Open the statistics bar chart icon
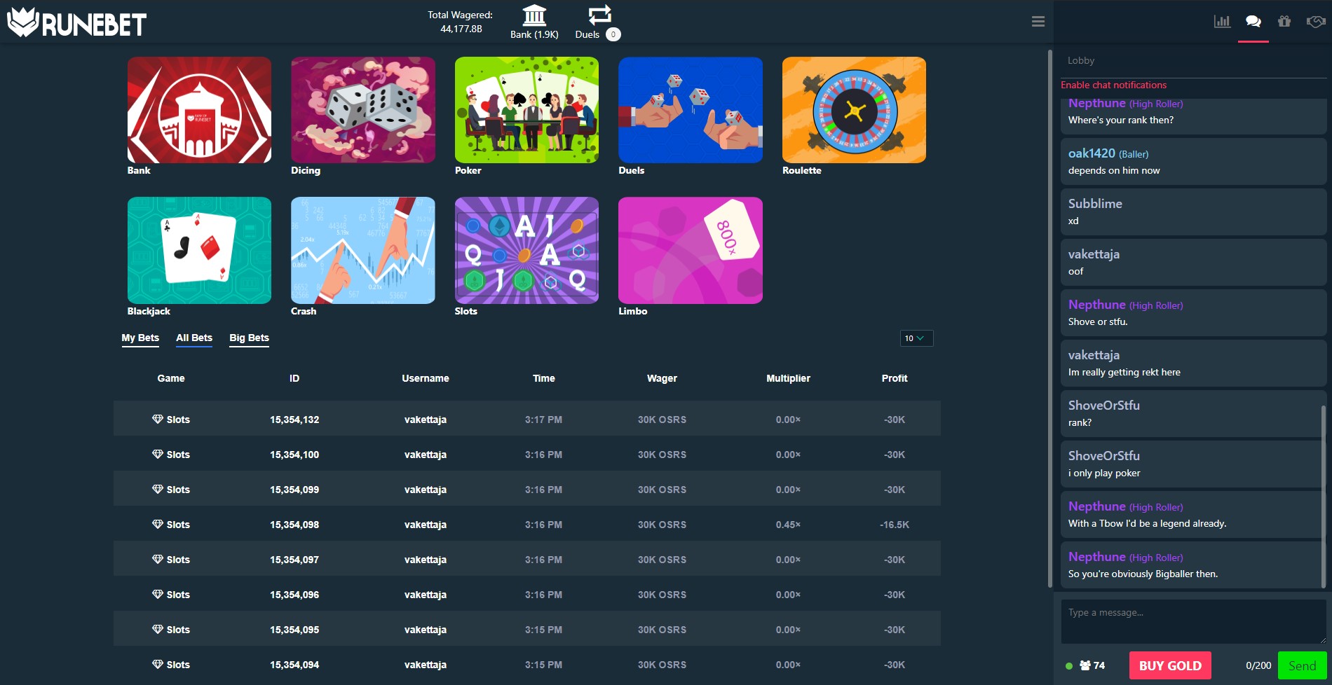The image size is (1332, 685). pyautogui.click(x=1222, y=21)
